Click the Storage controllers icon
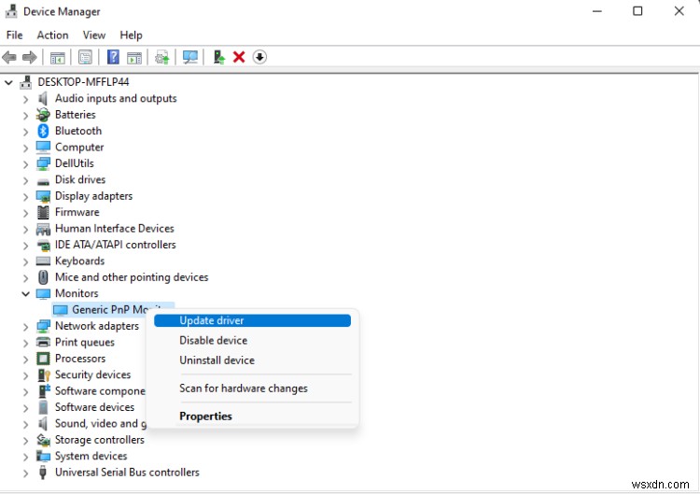This screenshot has height=494, width=700. pyautogui.click(x=43, y=440)
